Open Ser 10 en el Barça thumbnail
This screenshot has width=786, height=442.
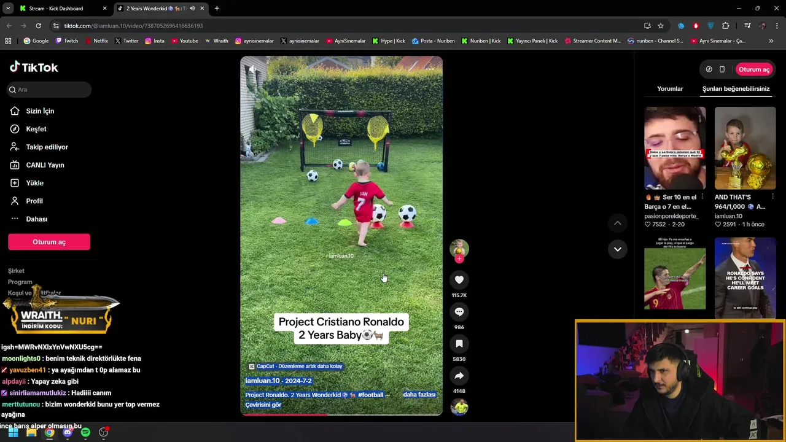675,148
